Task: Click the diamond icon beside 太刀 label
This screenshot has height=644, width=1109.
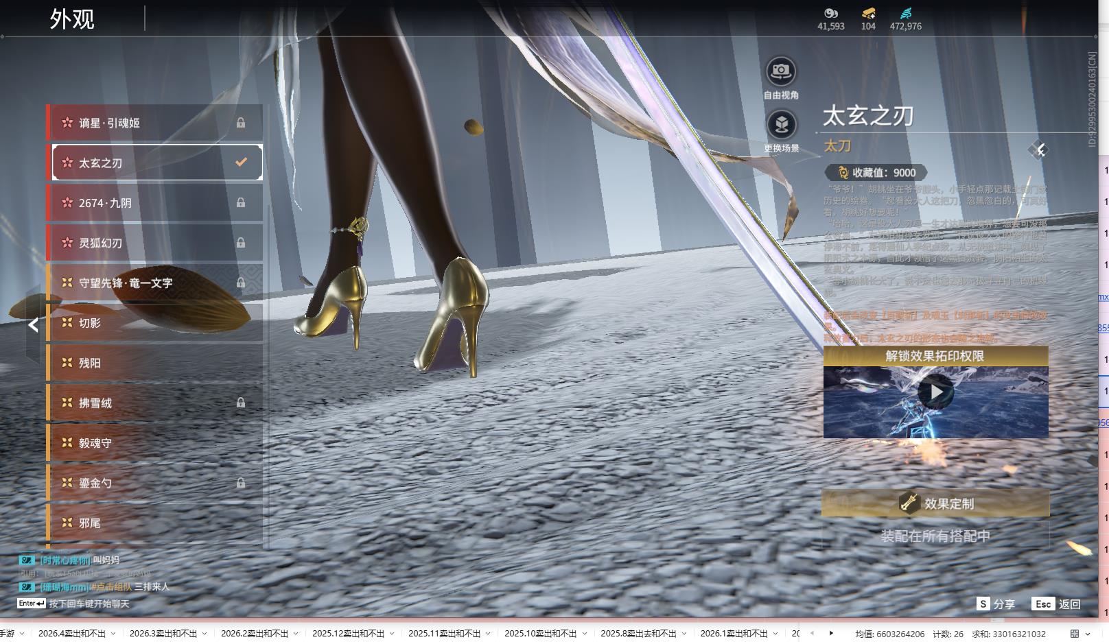Action: tap(1039, 150)
